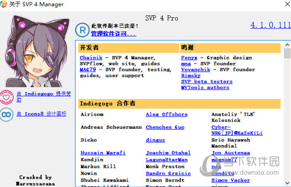
Task: Open the Hussain Marafi link
Action: pos(103,153)
